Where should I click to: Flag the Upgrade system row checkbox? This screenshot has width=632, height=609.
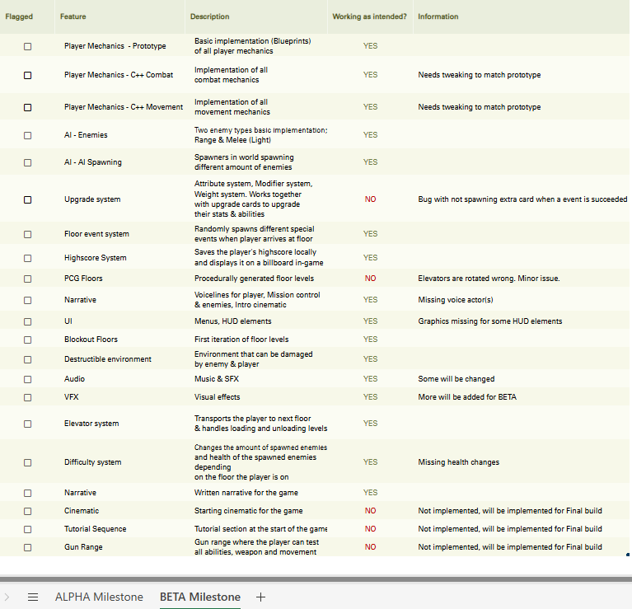point(27,199)
